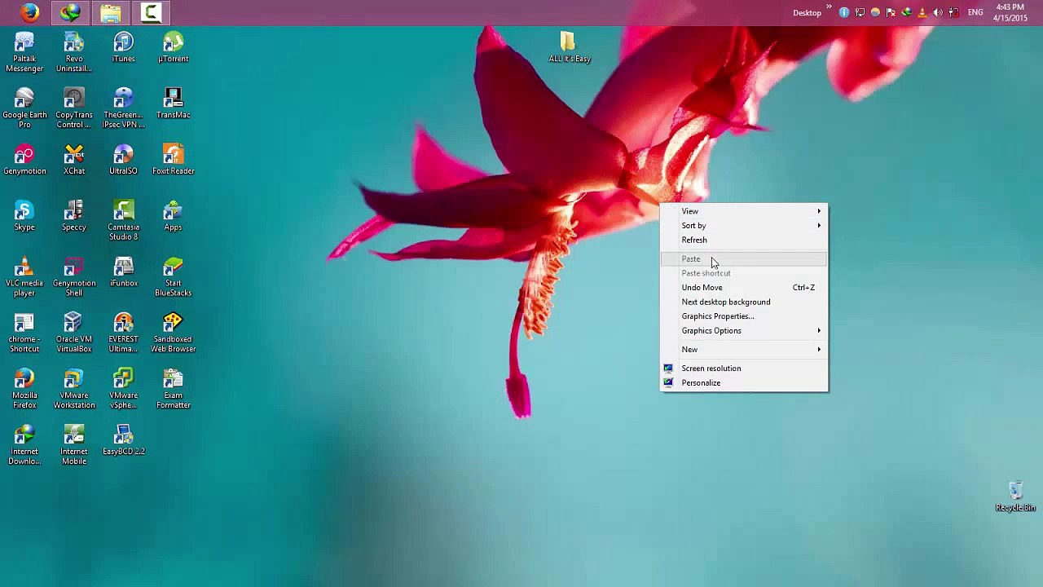Choose Undo Move in context menu
The width and height of the screenshot is (1043, 587).
point(744,287)
